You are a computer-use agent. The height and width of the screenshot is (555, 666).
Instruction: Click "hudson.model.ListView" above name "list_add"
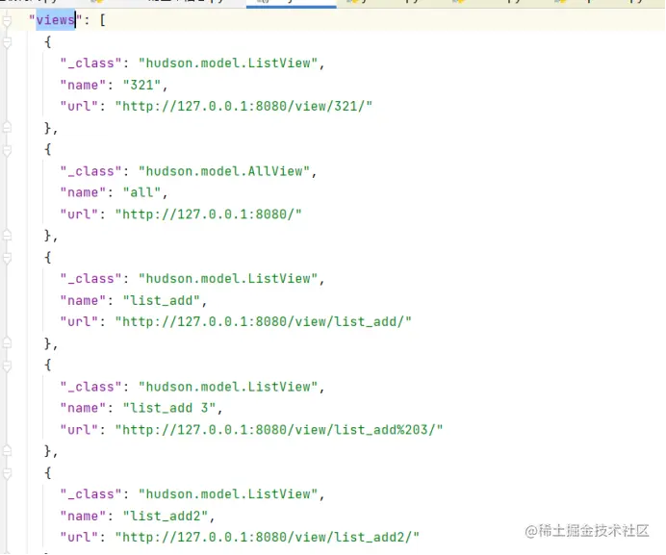pyautogui.click(x=228, y=279)
